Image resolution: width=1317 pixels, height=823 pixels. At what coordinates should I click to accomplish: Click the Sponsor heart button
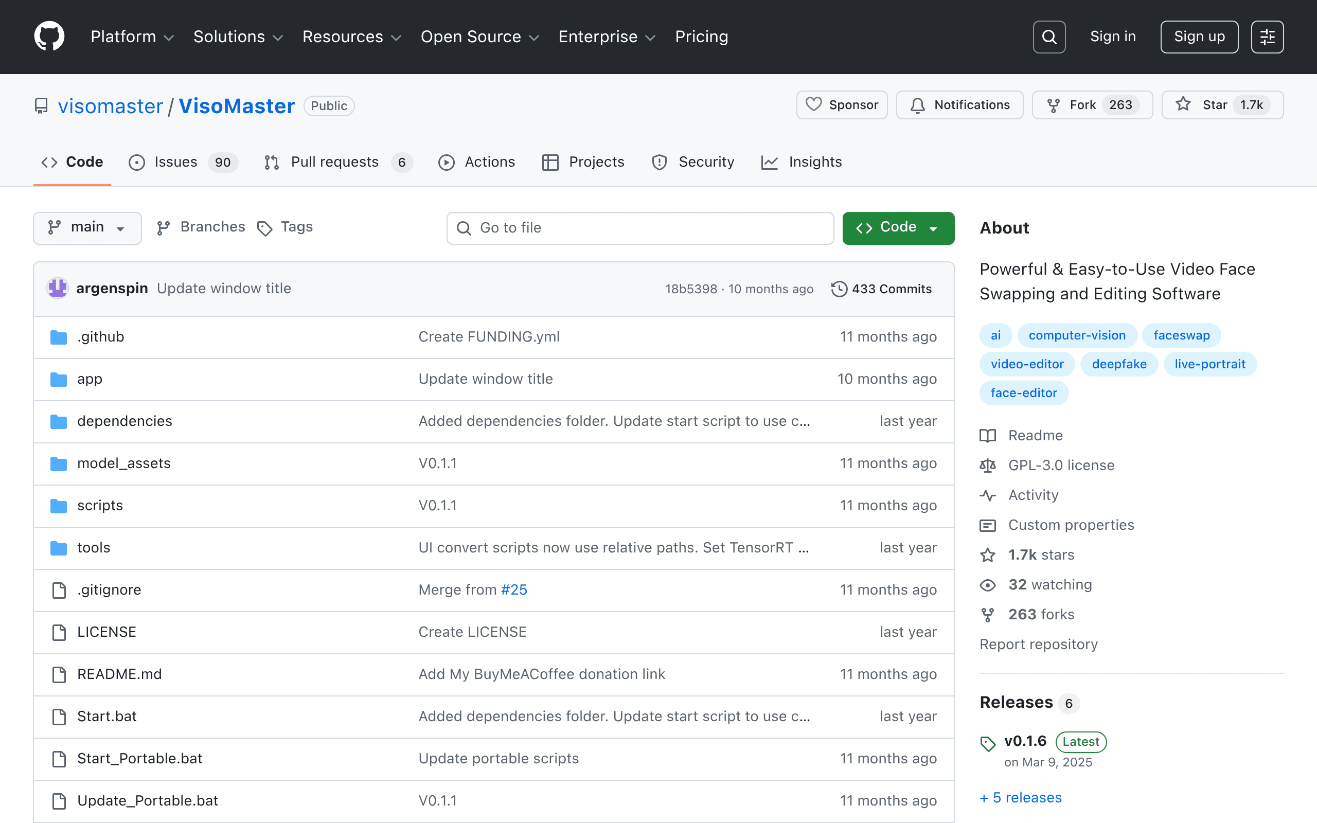point(841,104)
